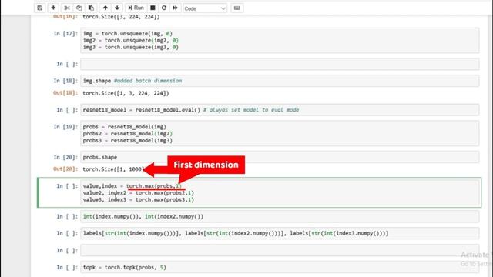
Task: Click the empty cell below In [17]
Action: 280,64
